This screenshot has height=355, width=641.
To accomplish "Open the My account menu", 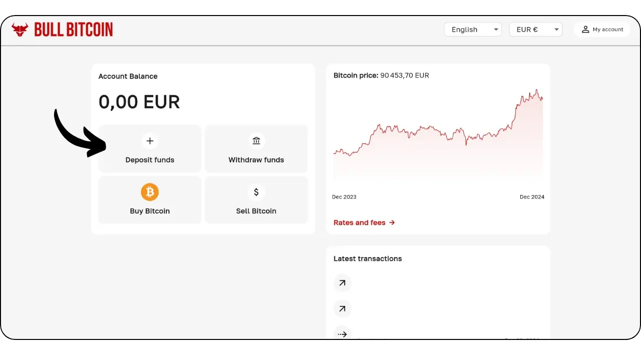I will pos(602,30).
